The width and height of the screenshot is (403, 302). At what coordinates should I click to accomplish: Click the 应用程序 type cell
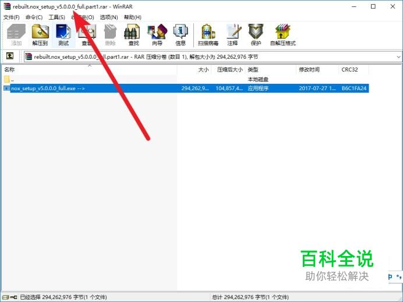pos(258,88)
